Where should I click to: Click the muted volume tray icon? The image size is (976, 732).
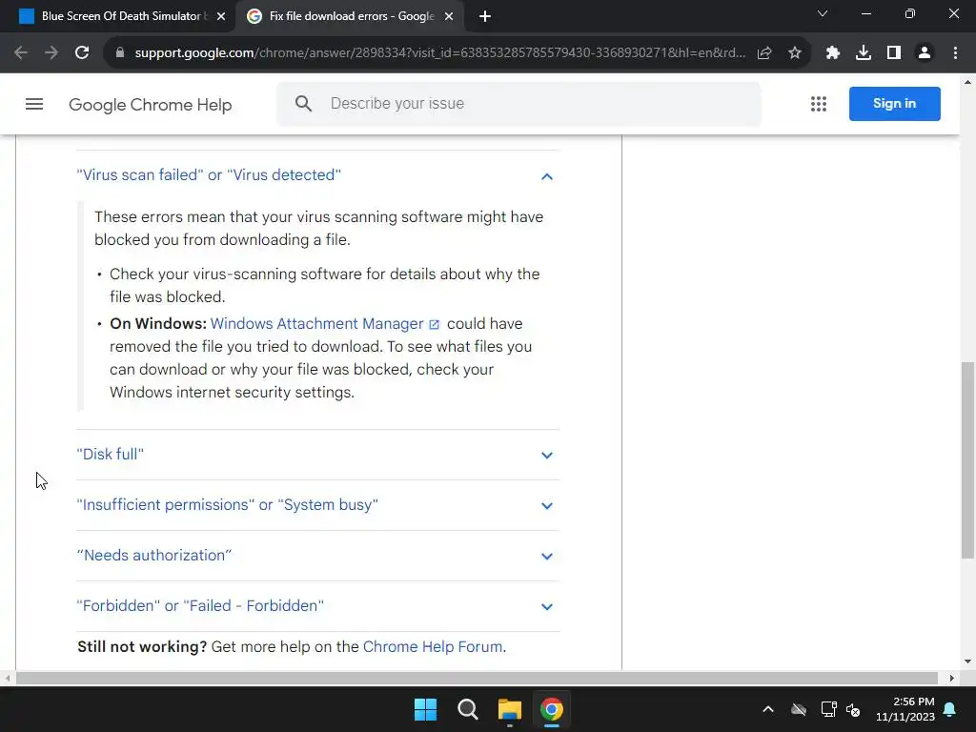[853, 709]
